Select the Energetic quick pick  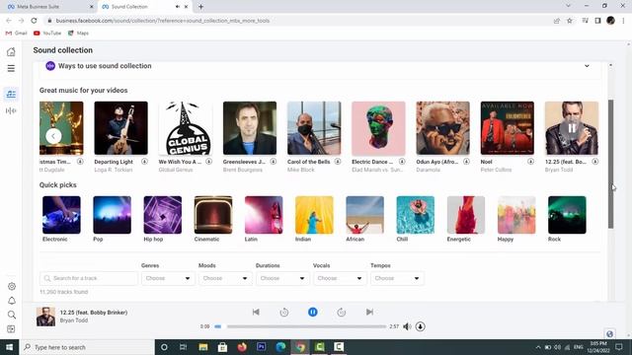466,215
